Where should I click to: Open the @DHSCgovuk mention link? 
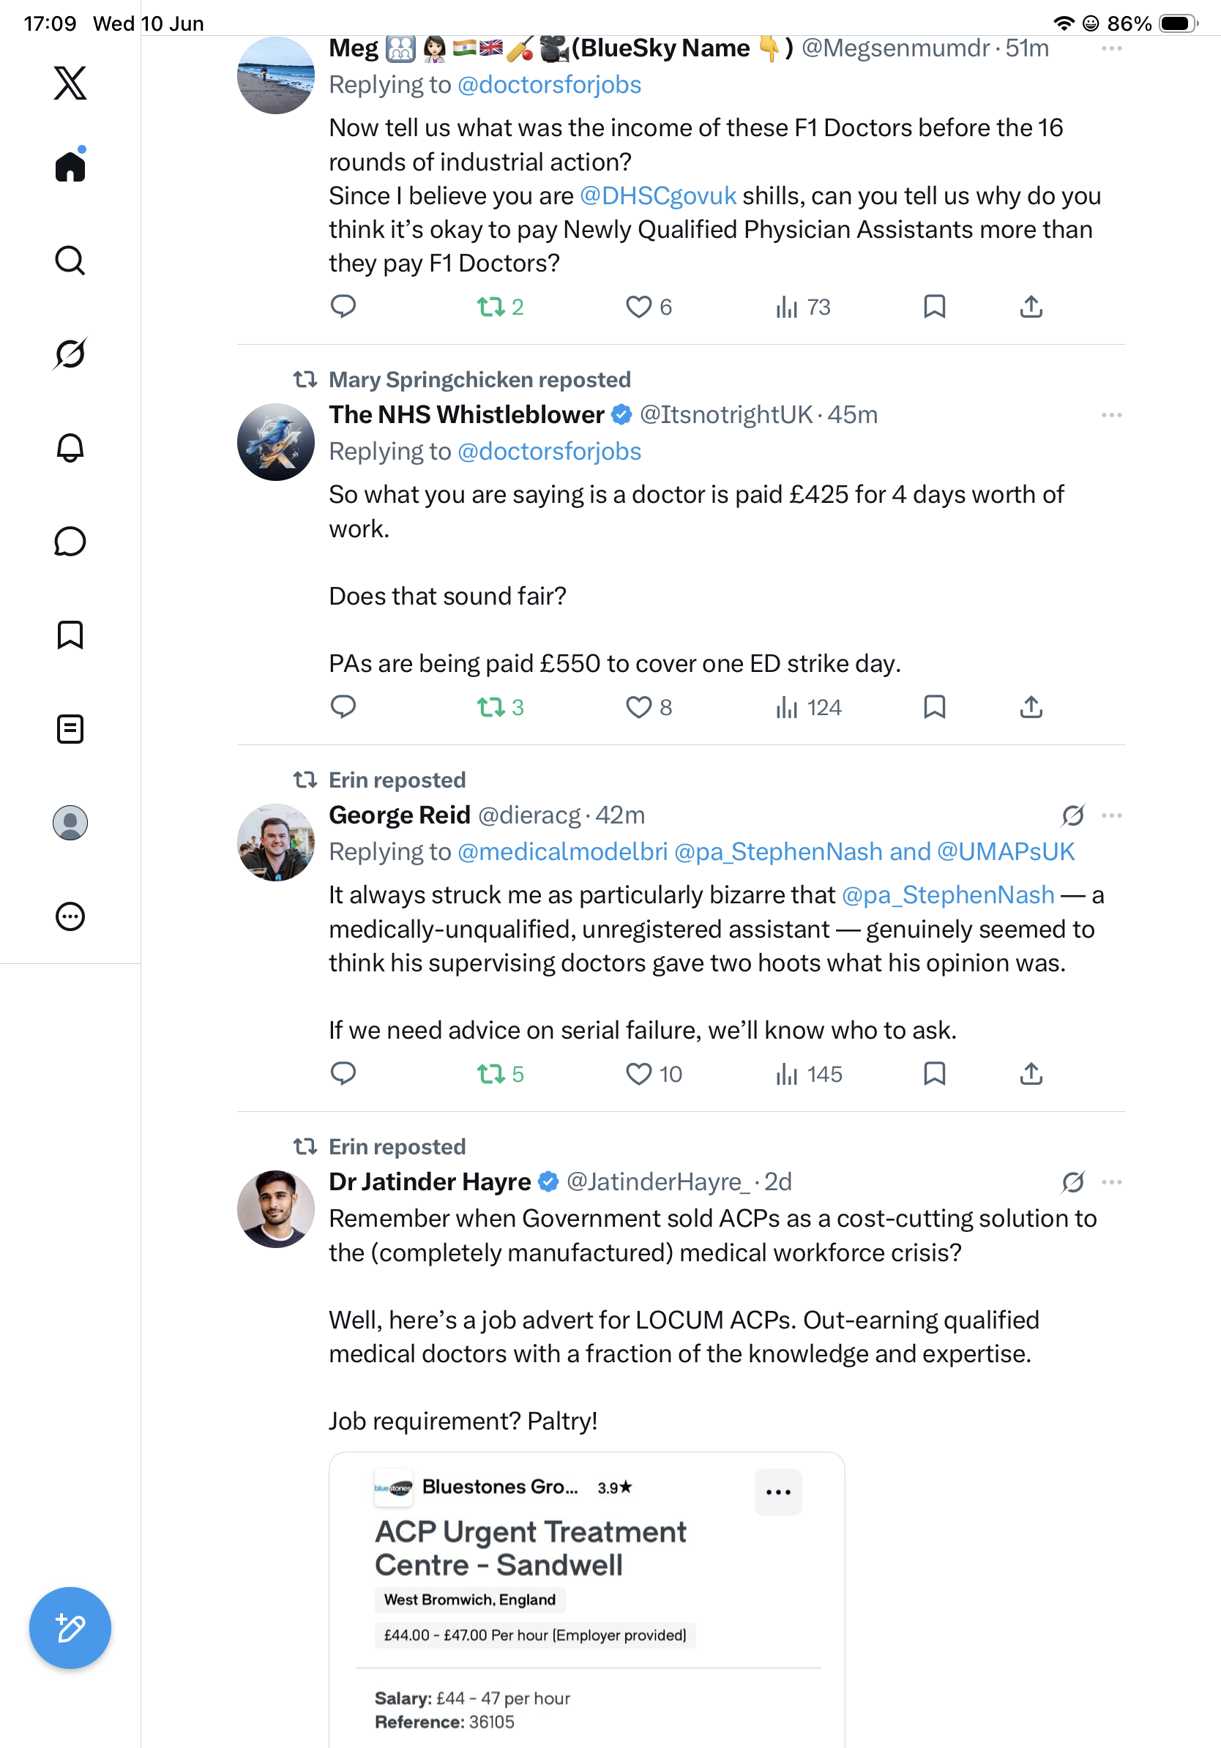(657, 195)
